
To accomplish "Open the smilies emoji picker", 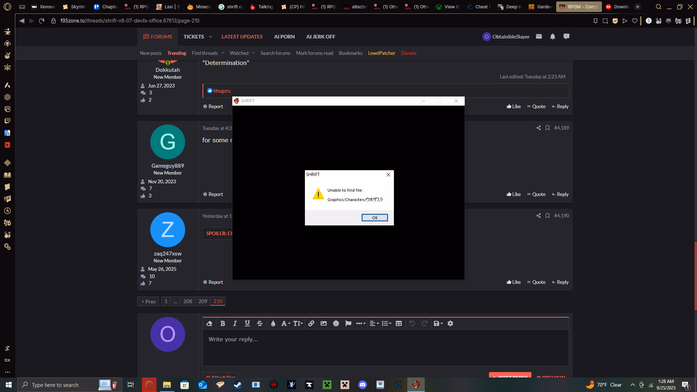I will tap(336, 323).
